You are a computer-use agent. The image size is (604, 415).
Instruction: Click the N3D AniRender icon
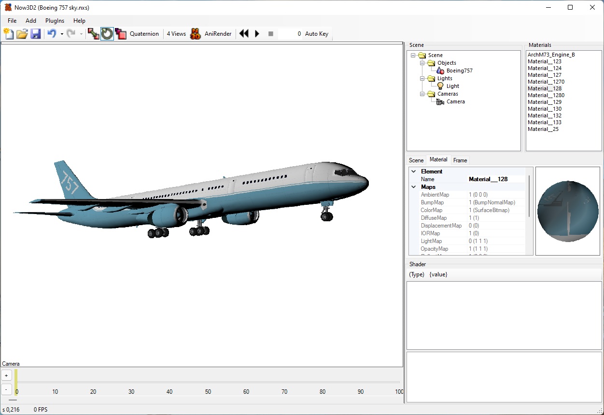[x=196, y=34]
